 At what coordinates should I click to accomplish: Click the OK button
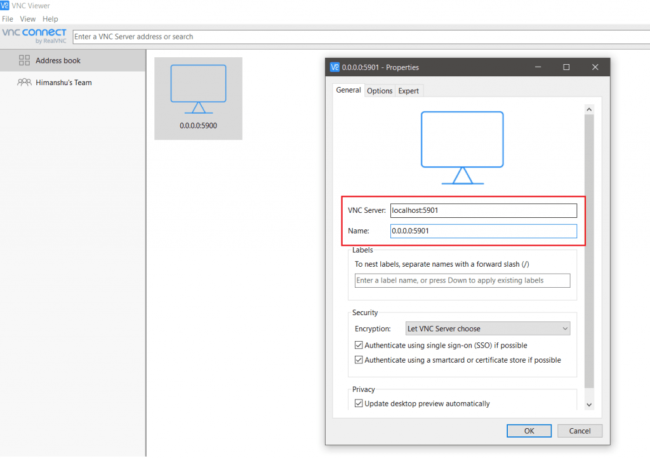coord(529,431)
